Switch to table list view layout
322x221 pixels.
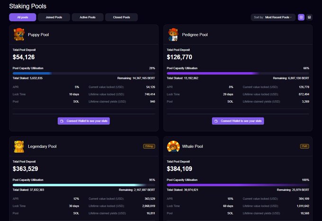coord(309,17)
